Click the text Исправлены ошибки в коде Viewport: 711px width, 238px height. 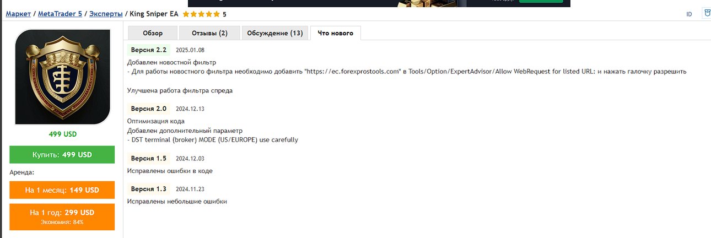tap(170, 171)
